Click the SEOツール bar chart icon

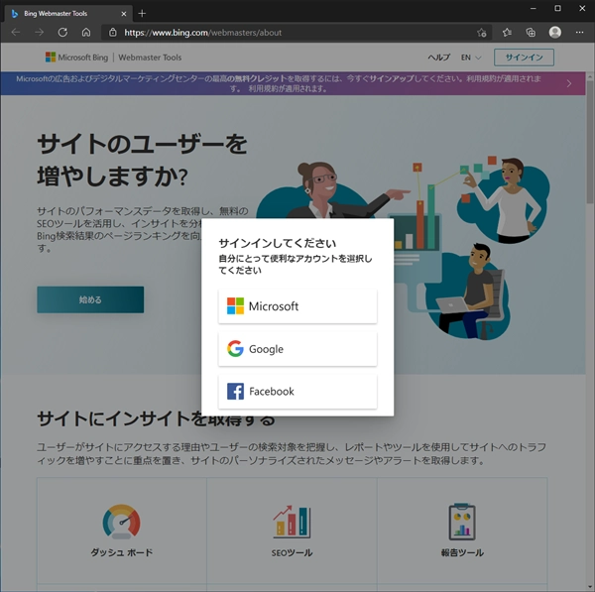292,522
